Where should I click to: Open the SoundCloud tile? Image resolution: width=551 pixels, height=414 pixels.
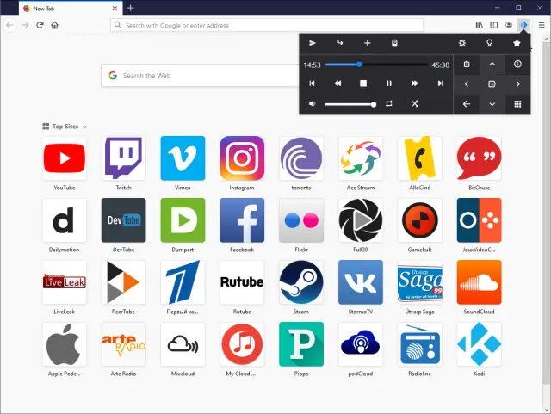479,282
